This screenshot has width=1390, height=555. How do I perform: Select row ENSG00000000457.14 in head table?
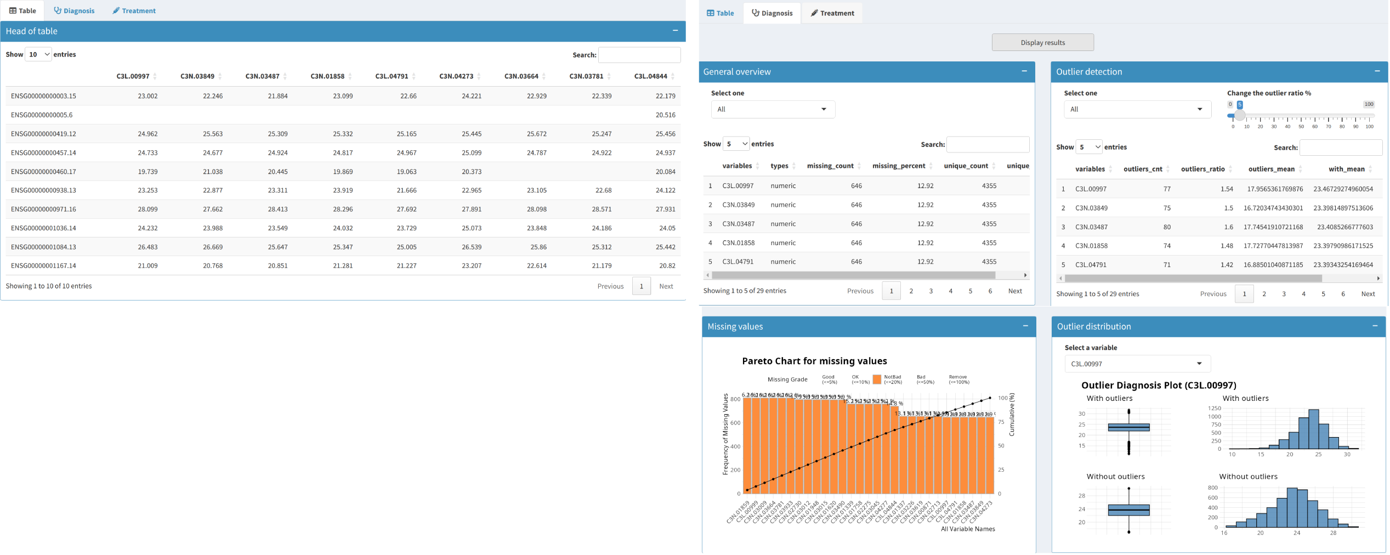click(x=343, y=152)
